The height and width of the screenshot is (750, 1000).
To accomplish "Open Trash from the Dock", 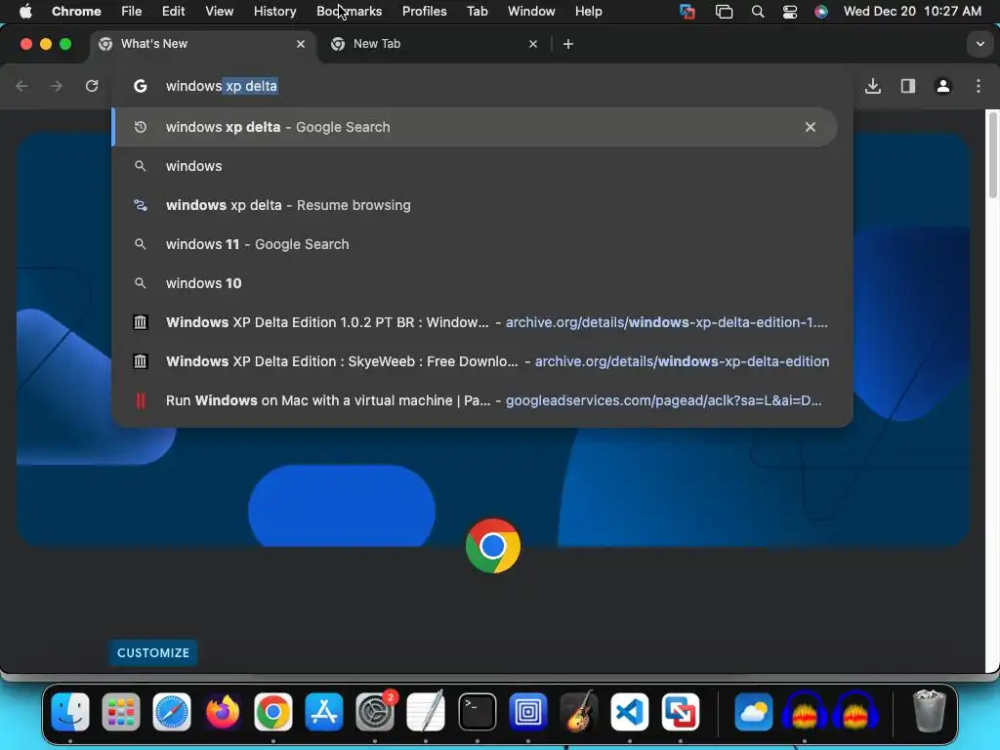I will [x=930, y=712].
